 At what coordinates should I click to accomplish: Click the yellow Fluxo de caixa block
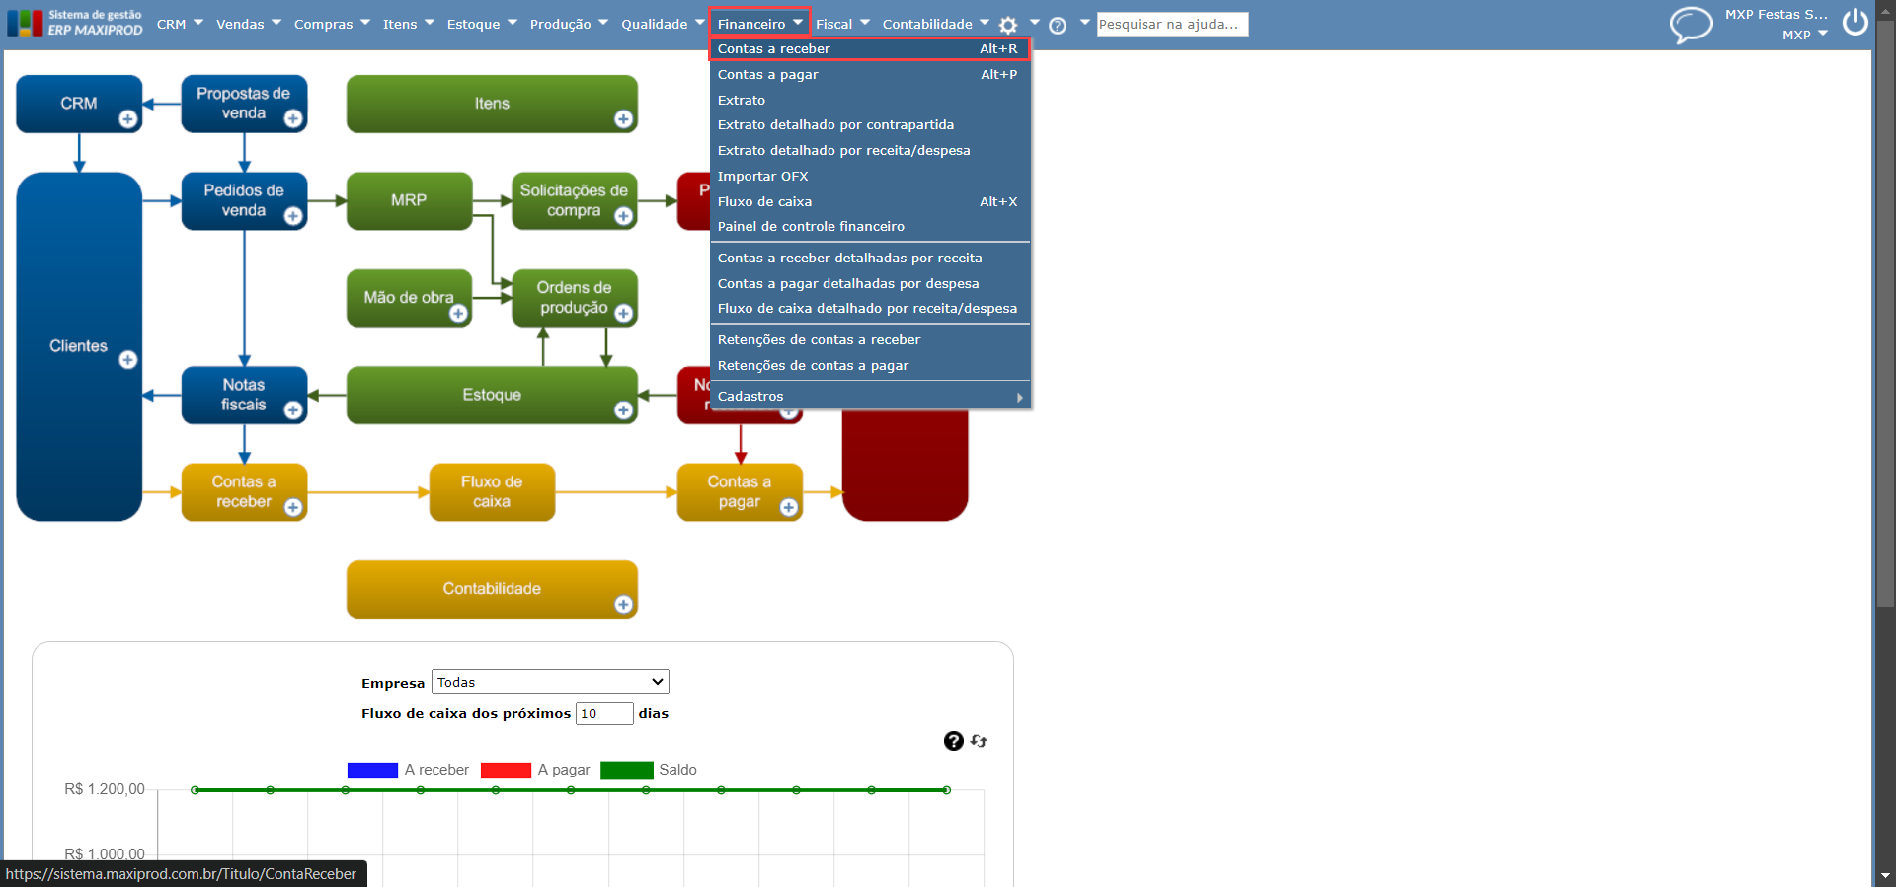(x=492, y=492)
